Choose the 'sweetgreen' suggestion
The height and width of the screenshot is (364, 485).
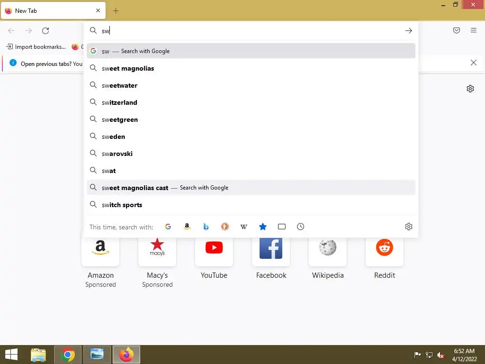point(251,119)
